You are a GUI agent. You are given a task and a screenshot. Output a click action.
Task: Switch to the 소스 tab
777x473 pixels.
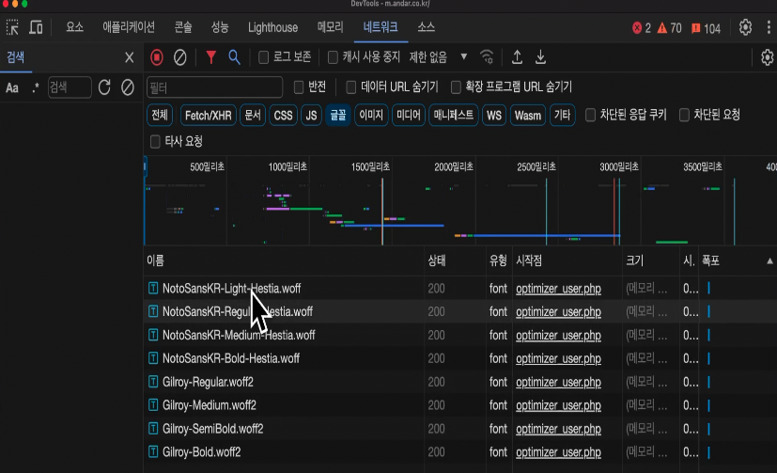pos(427,27)
